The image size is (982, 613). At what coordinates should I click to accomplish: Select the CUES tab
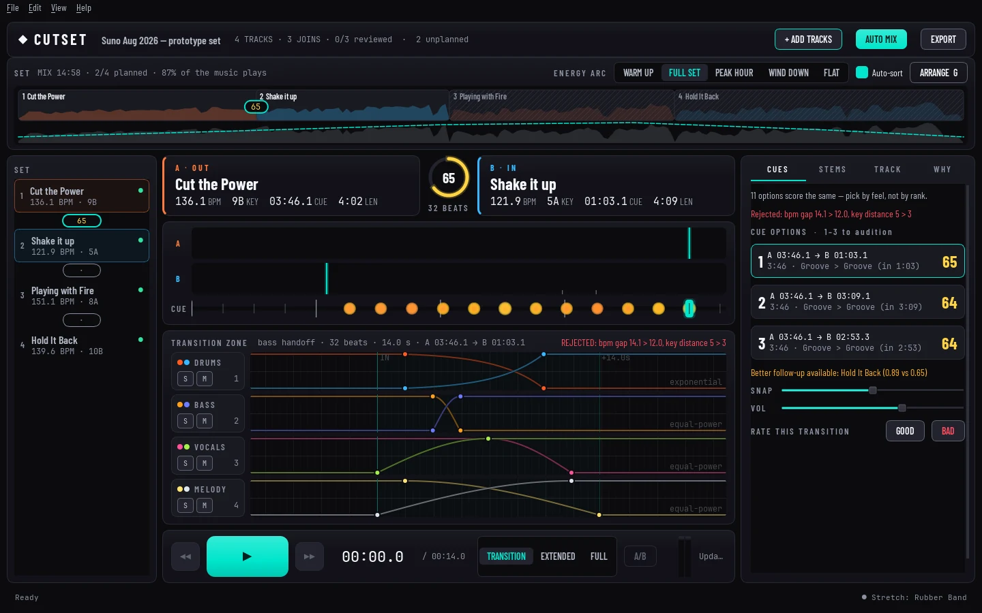777,170
